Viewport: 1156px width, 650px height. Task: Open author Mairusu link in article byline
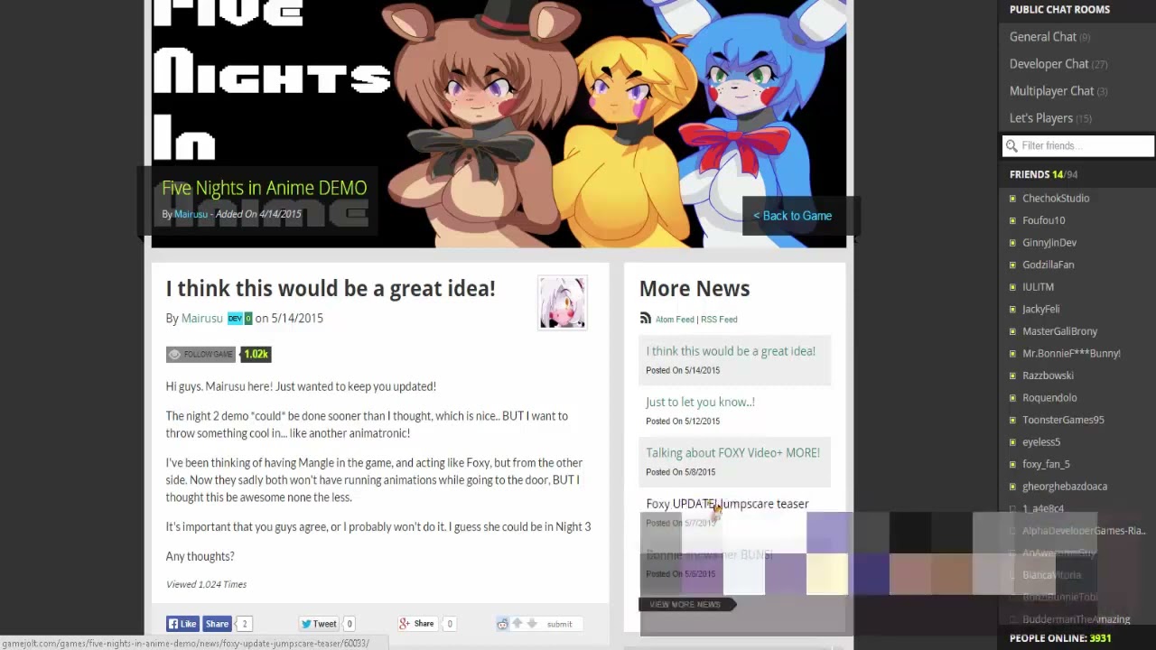(x=201, y=318)
